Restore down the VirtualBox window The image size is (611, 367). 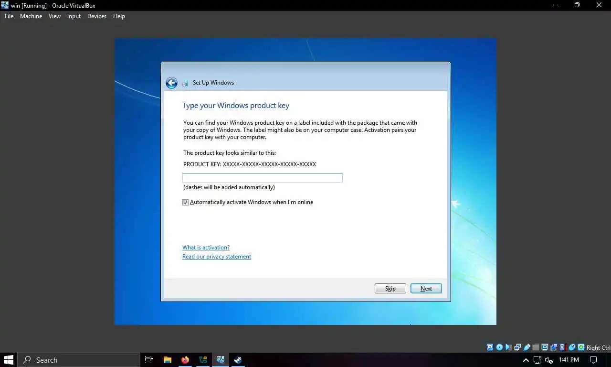pyautogui.click(x=577, y=5)
